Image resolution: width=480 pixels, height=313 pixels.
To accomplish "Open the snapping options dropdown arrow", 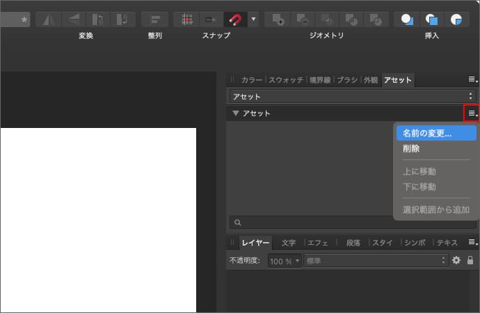I will (x=253, y=19).
